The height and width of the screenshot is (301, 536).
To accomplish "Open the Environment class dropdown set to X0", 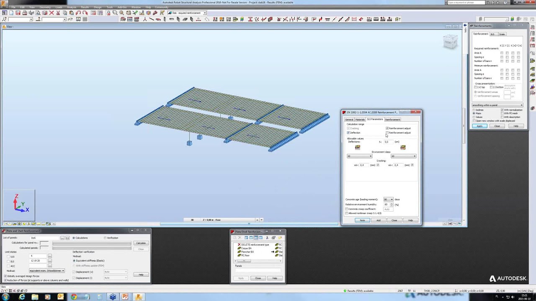I will 370,156.
